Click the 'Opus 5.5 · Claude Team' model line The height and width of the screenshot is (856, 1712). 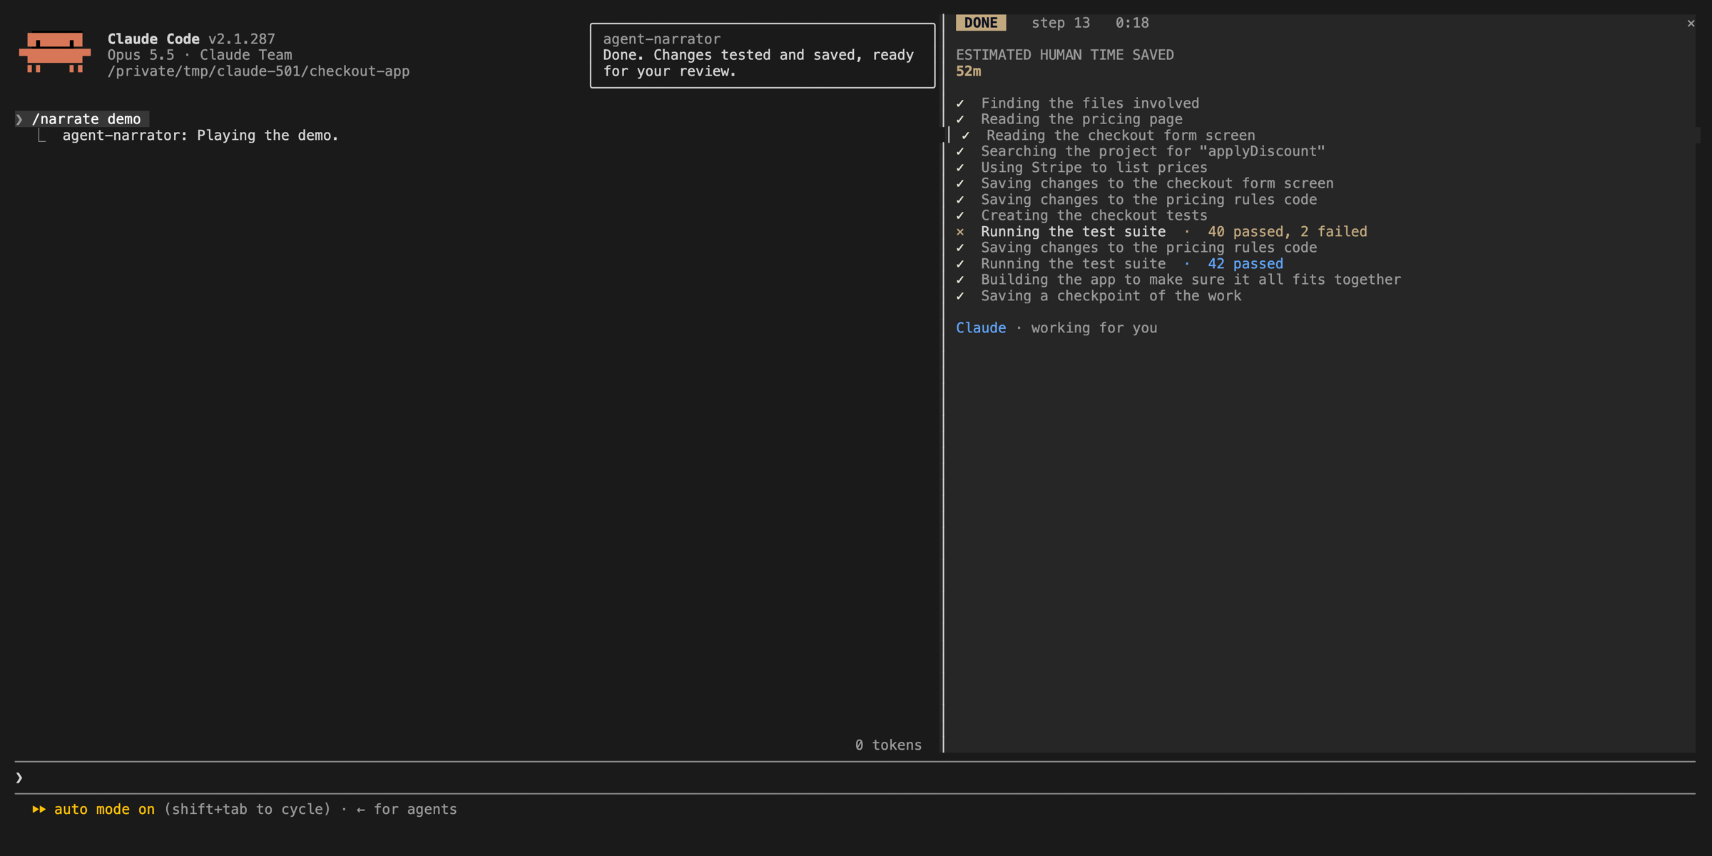[x=200, y=55]
